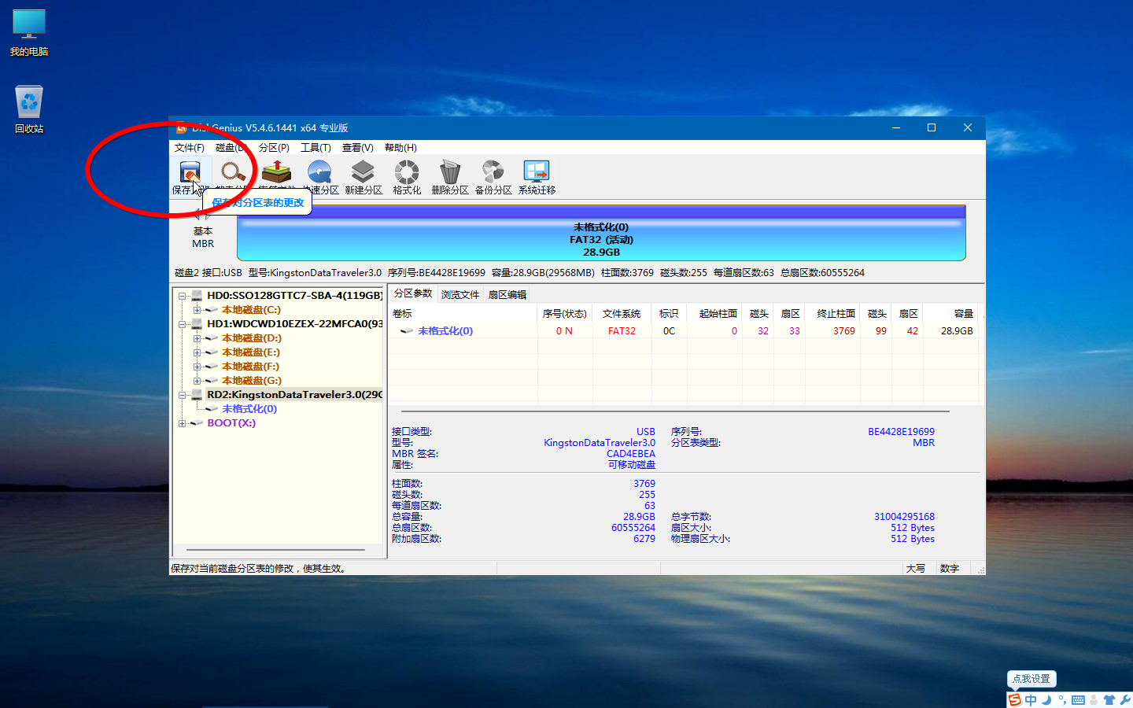Expand the BOOT(X:) tree node
The image size is (1133, 708).
pyautogui.click(x=183, y=423)
